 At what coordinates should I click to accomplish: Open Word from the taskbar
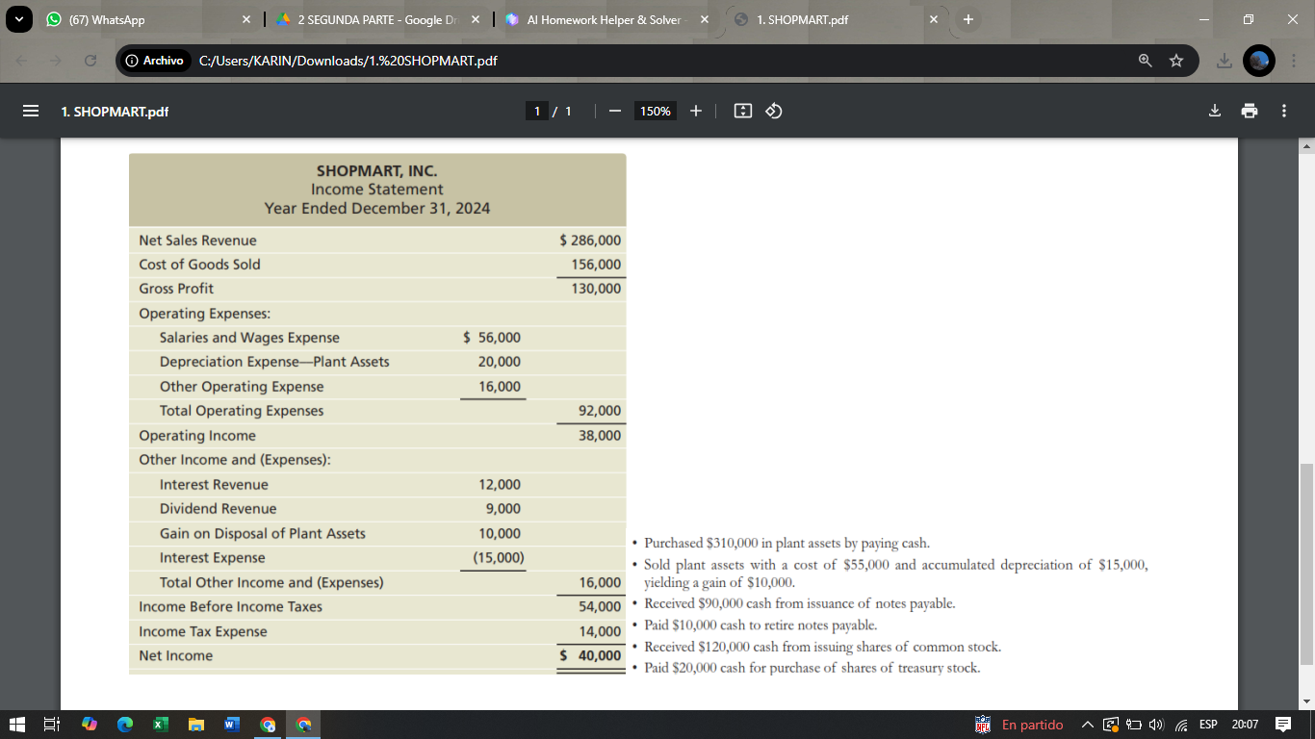point(231,725)
